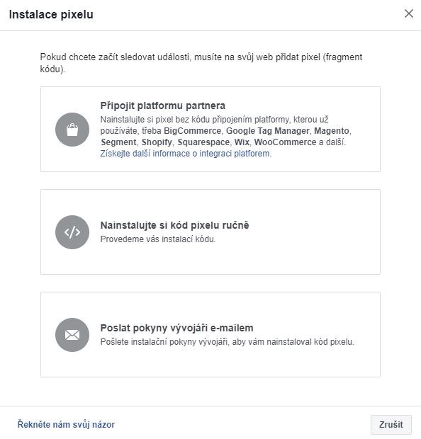Viewport: 421px width, 439px height.
Task: Click the Instalace pixelu dialog title
Action: tap(51, 15)
